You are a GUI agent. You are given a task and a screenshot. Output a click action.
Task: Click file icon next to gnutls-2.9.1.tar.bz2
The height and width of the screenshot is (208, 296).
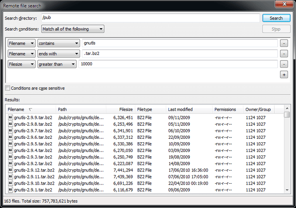10,190
